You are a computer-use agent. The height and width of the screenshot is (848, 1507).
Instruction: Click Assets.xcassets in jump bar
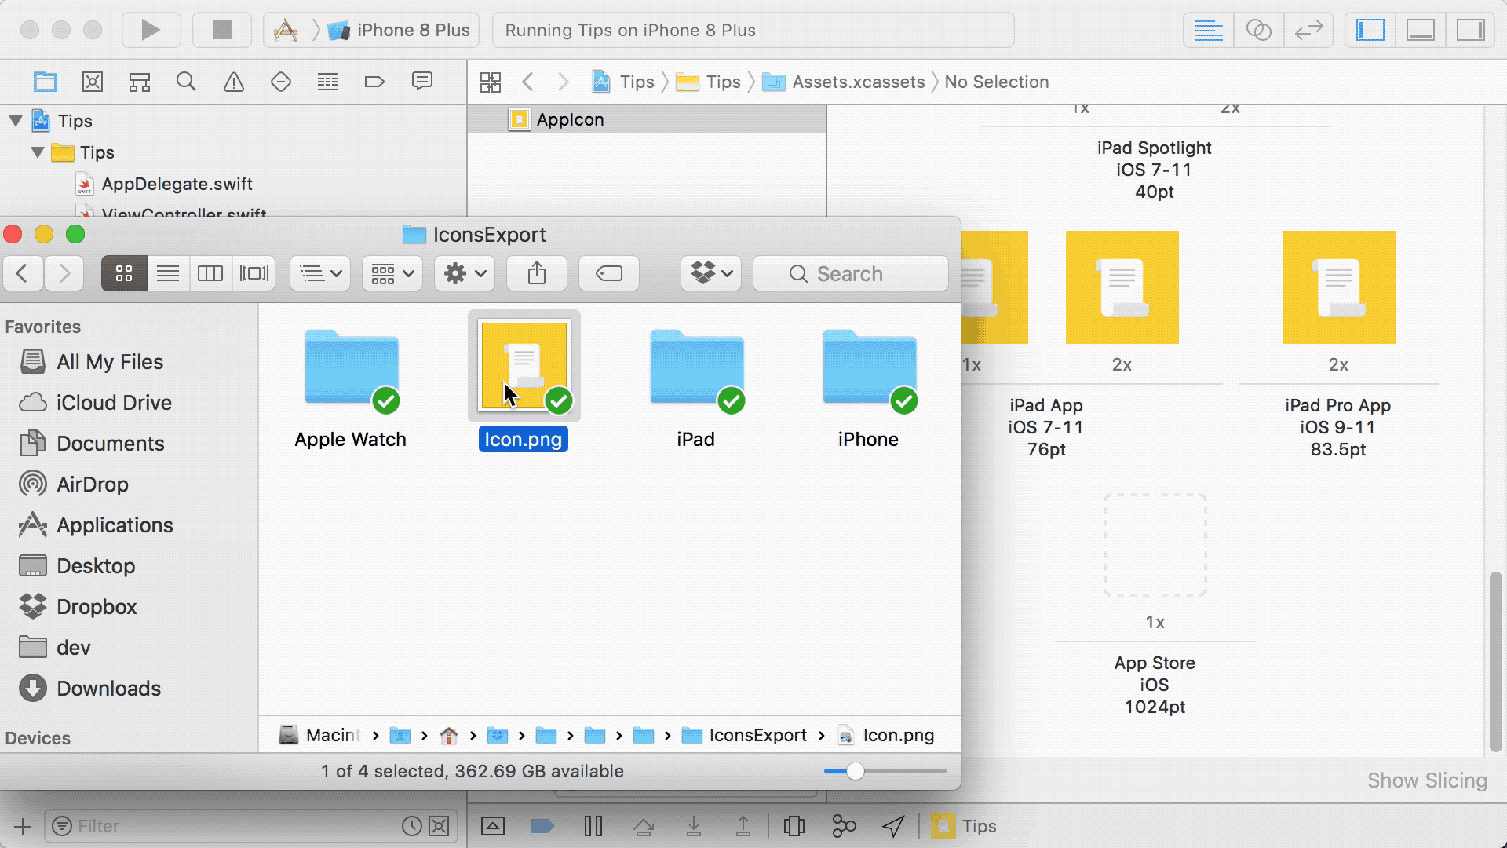click(x=845, y=82)
